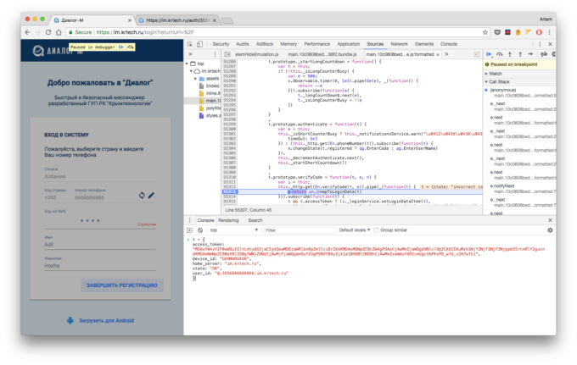Screen dimensions: 577x365
Task: Close the console drawer with X
Action: [x=550, y=220]
